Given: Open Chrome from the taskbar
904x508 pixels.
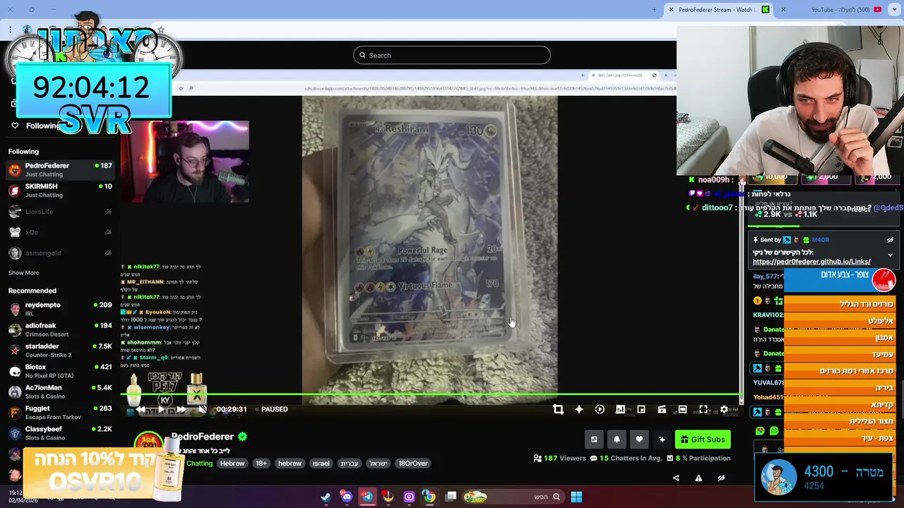Looking at the screenshot, I should (429, 497).
